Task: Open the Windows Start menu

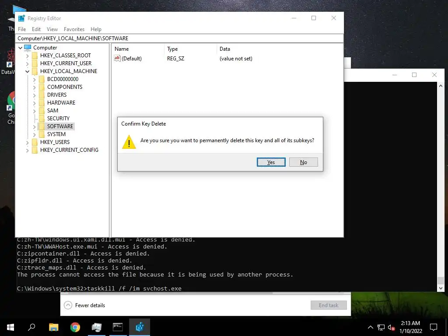Action: (10, 327)
